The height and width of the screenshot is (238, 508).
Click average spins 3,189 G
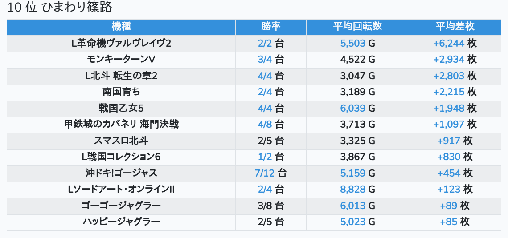(x=357, y=92)
